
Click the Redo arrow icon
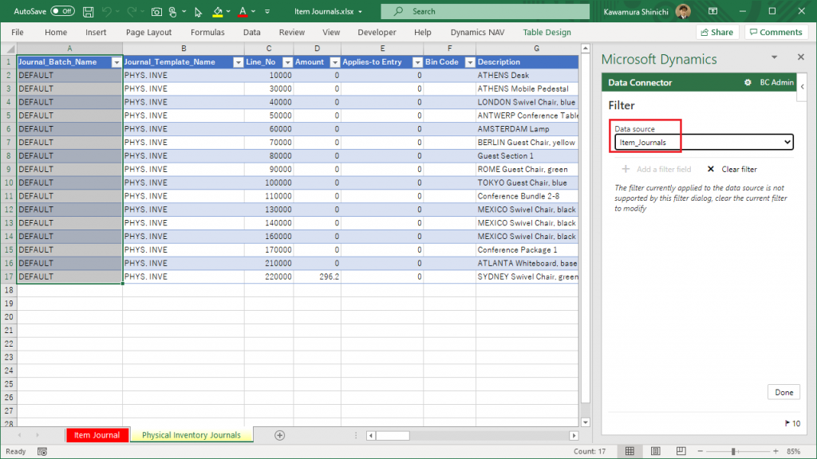coord(132,11)
